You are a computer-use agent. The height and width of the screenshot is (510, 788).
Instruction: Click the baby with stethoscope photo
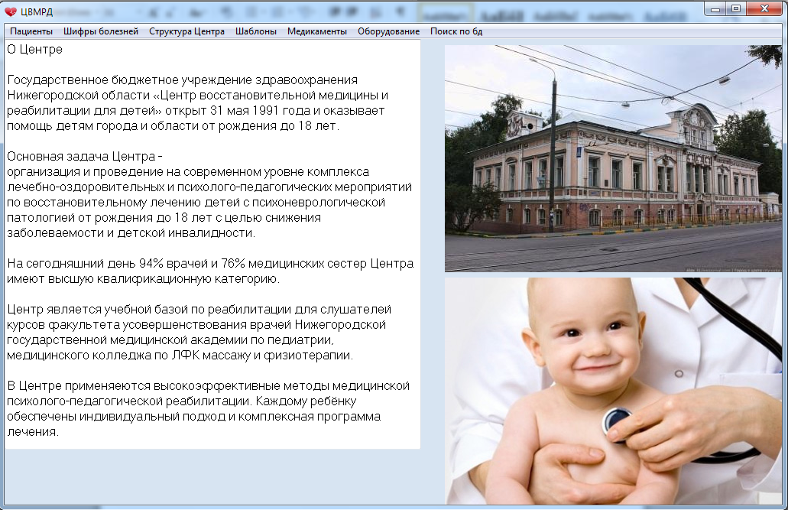click(x=613, y=391)
